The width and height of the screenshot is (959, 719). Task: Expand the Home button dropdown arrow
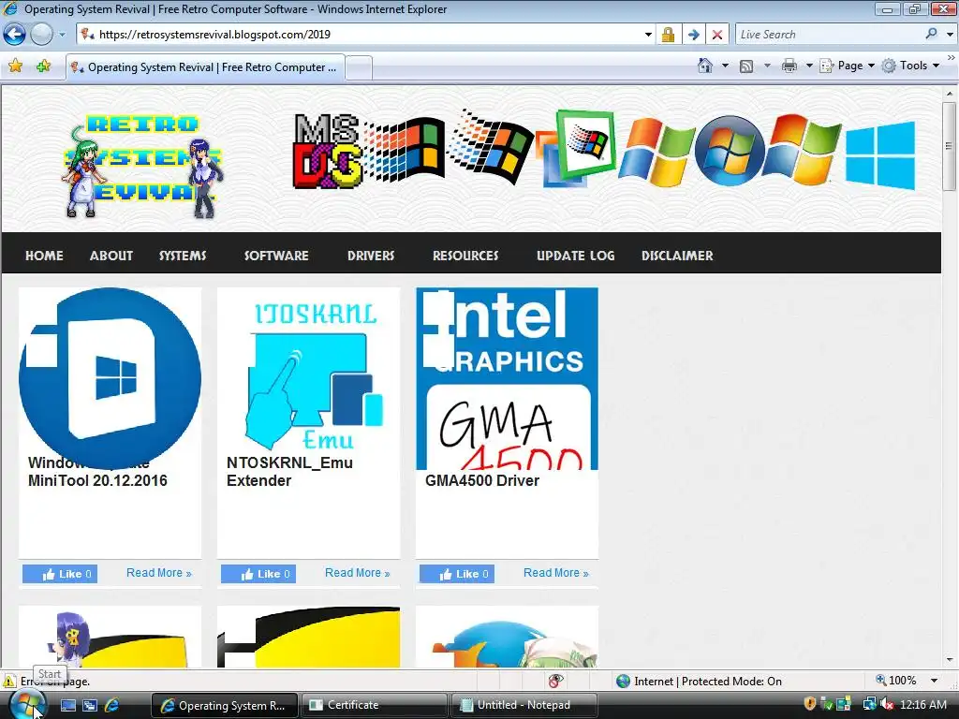point(726,66)
